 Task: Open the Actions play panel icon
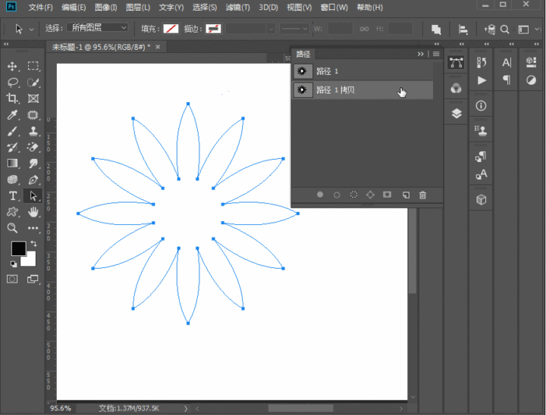[x=482, y=80]
